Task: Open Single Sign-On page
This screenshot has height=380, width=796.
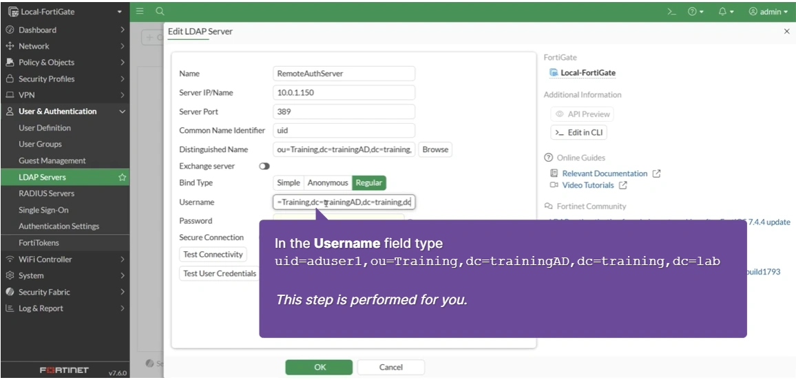Action: pos(43,209)
